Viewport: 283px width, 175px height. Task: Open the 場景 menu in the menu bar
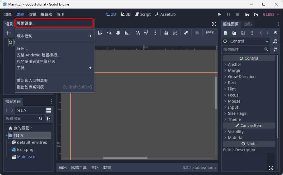point(8,14)
